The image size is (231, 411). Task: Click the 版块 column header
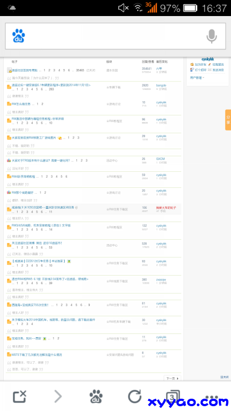pos(109,62)
